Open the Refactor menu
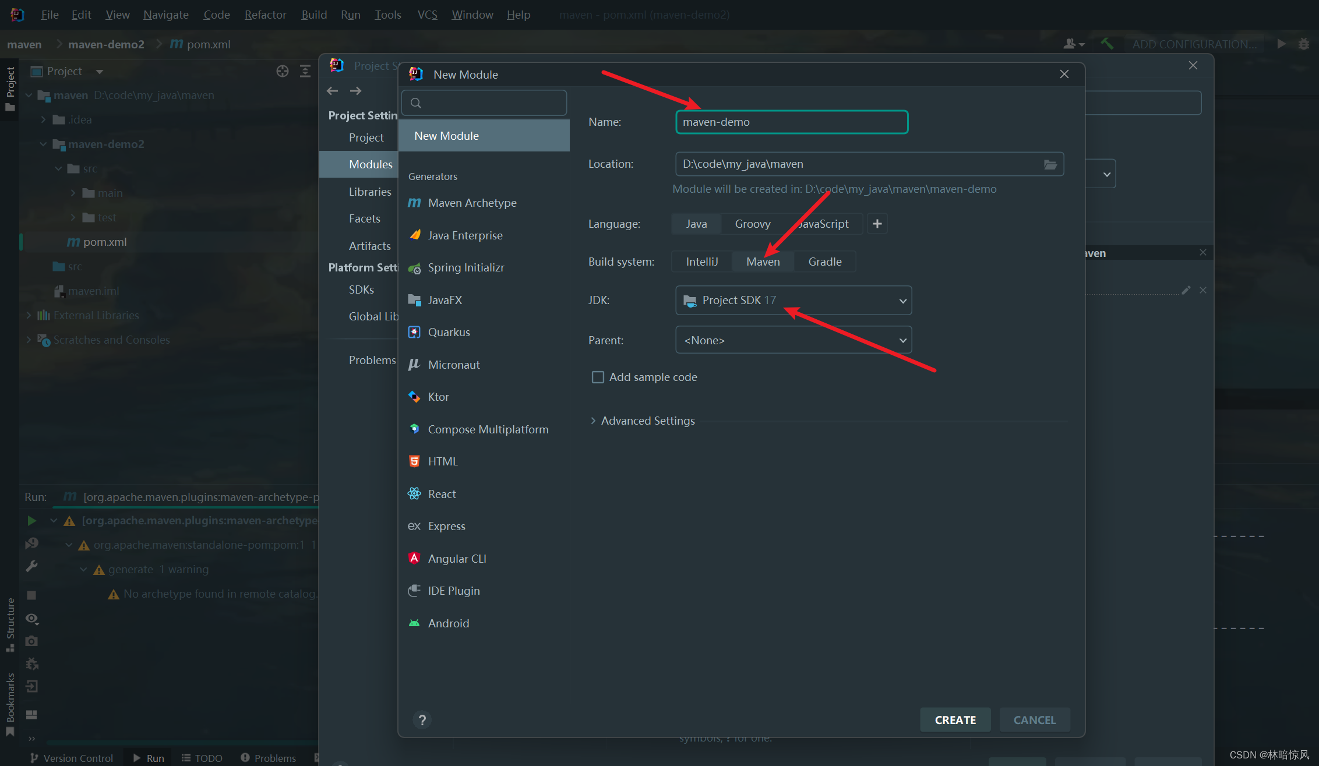The height and width of the screenshot is (766, 1319). pos(265,15)
